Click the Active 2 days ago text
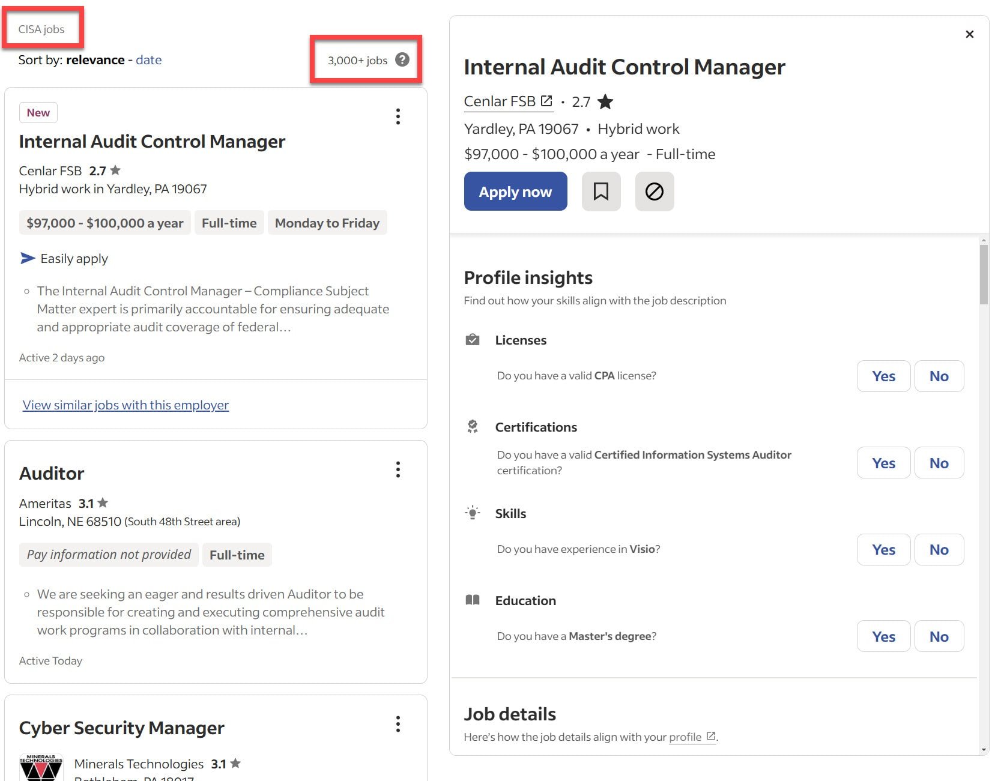This screenshot has height=781, width=992. coord(62,358)
